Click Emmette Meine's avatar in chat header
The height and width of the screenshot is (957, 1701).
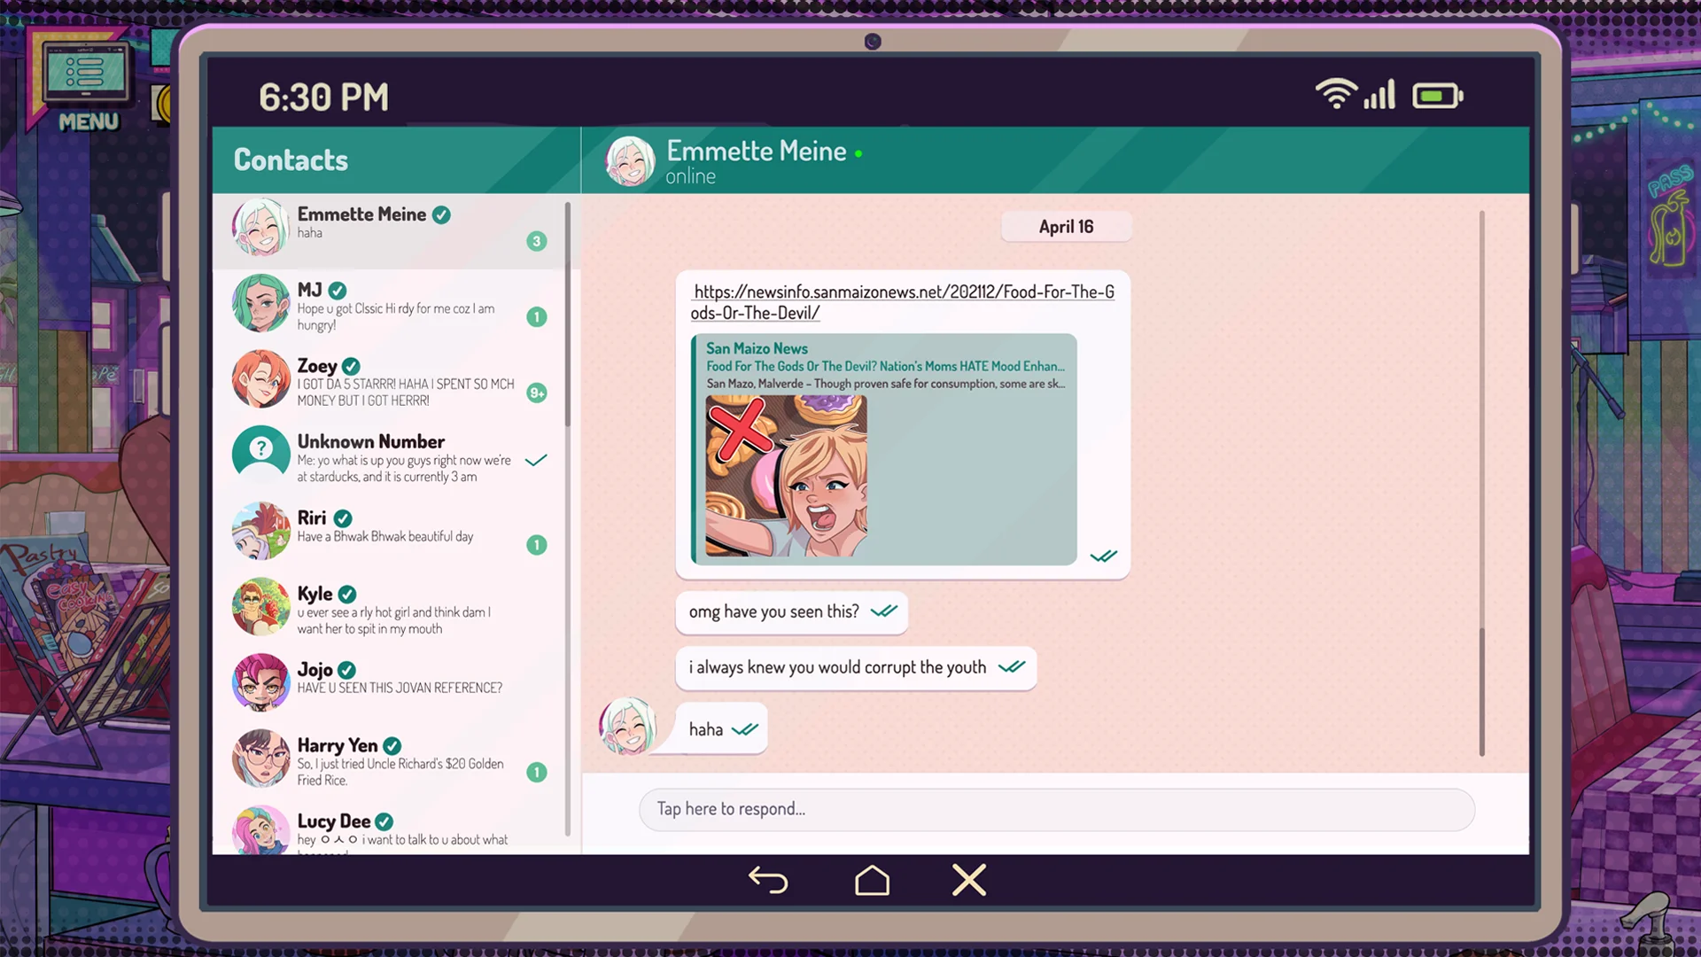click(x=630, y=160)
